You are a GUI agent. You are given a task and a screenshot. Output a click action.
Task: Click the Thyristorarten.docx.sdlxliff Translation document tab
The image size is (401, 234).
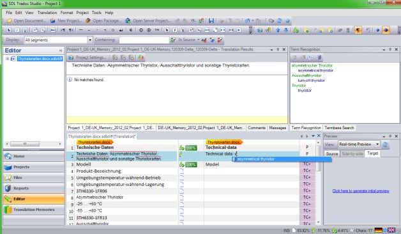click(x=102, y=137)
